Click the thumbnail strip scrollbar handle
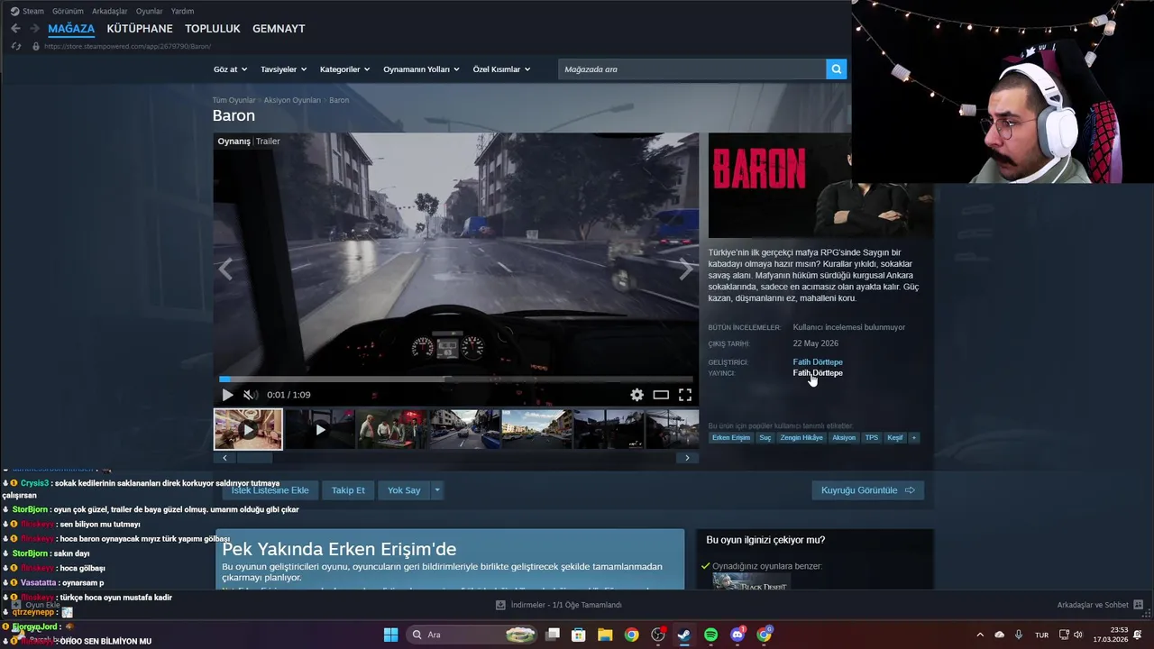Image resolution: width=1154 pixels, height=649 pixels. [x=253, y=458]
